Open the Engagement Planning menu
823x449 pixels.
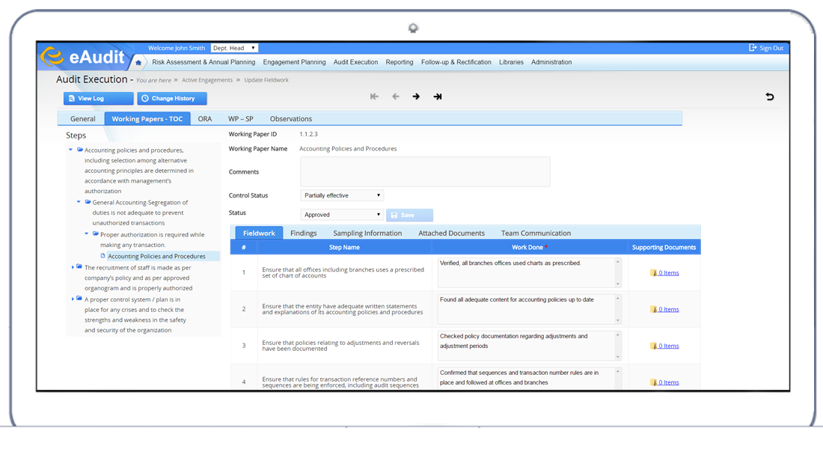(294, 62)
